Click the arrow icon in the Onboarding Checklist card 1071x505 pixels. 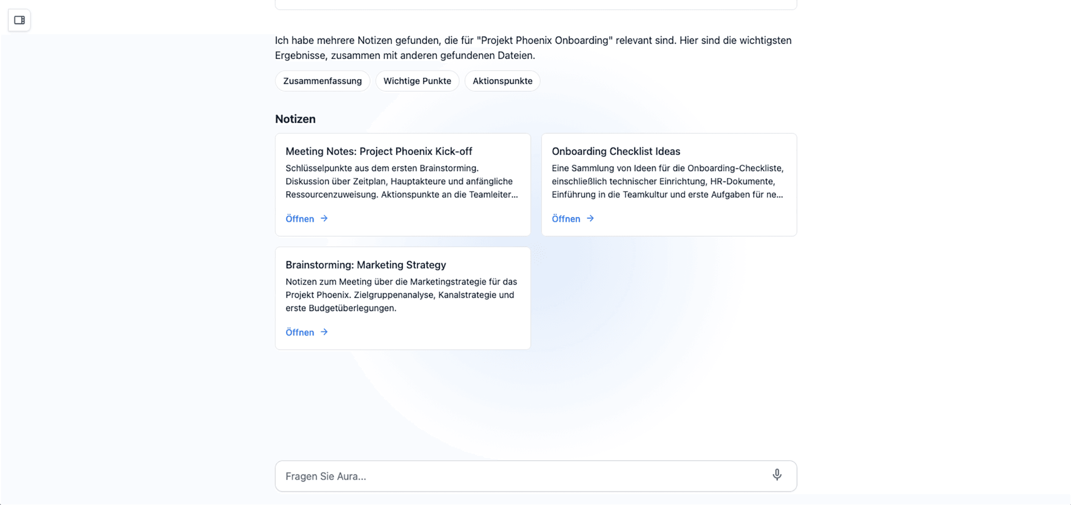click(x=590, y=219)
